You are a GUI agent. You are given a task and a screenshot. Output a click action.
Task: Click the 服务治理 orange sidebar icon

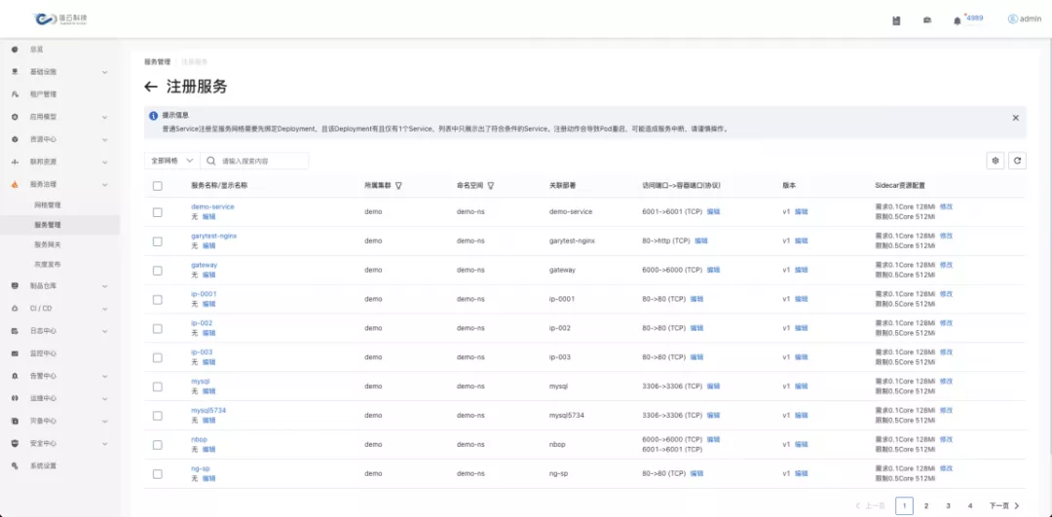[x=15, y=184]
